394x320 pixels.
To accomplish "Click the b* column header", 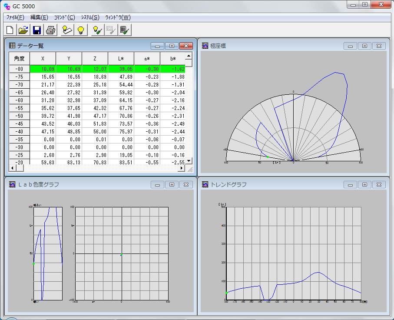I will 173,59.
